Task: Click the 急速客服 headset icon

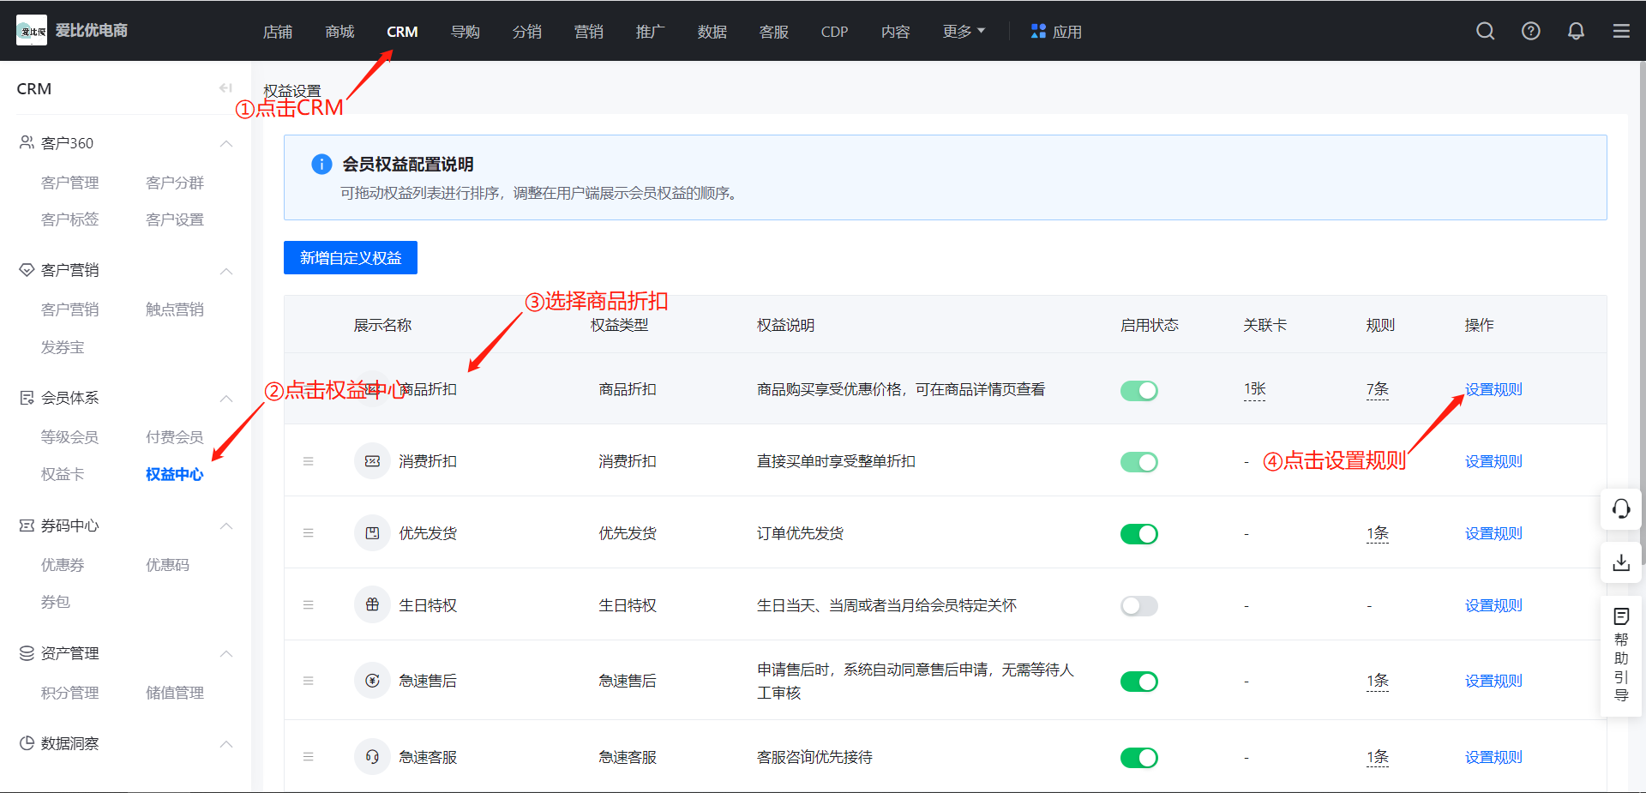Action: coord(372,757)
